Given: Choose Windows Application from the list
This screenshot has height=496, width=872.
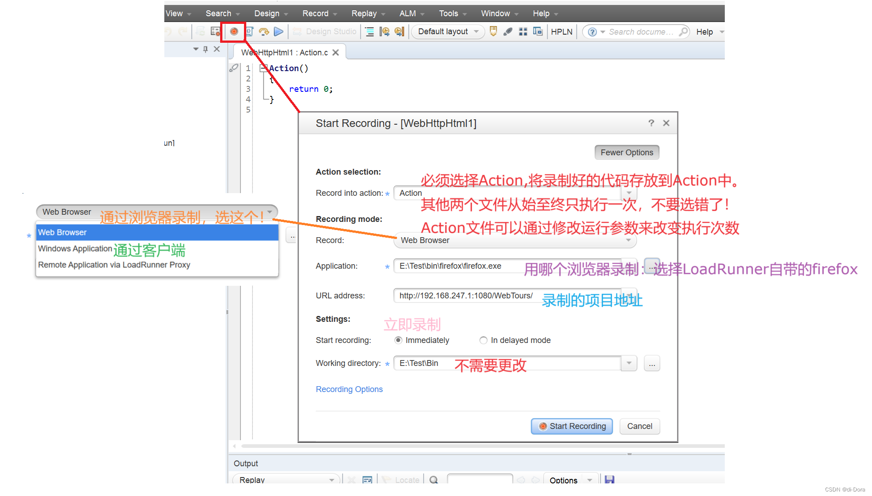Looking at the screenshot, I should (x=75, y=248).
